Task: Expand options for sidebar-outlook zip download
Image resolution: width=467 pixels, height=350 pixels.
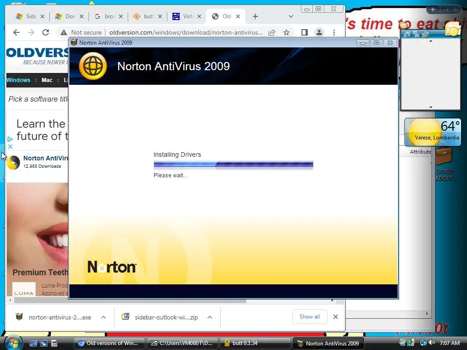Action: coord(210,317)
